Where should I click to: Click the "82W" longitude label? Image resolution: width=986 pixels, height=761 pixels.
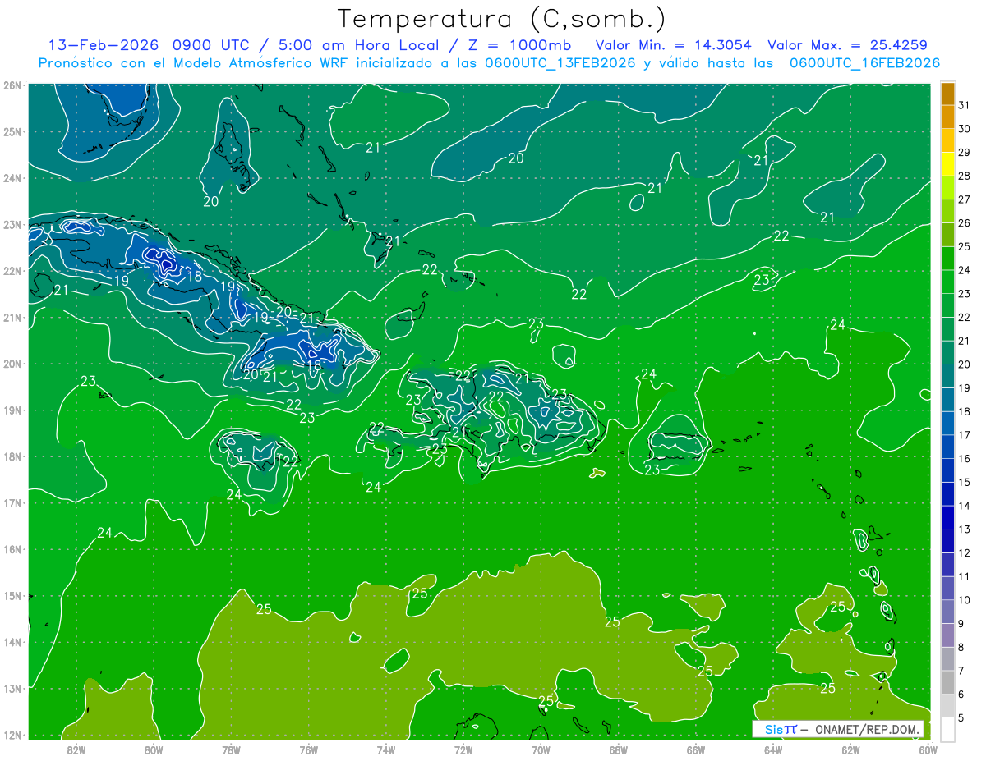pyautogui.click(x=76, y=749)
